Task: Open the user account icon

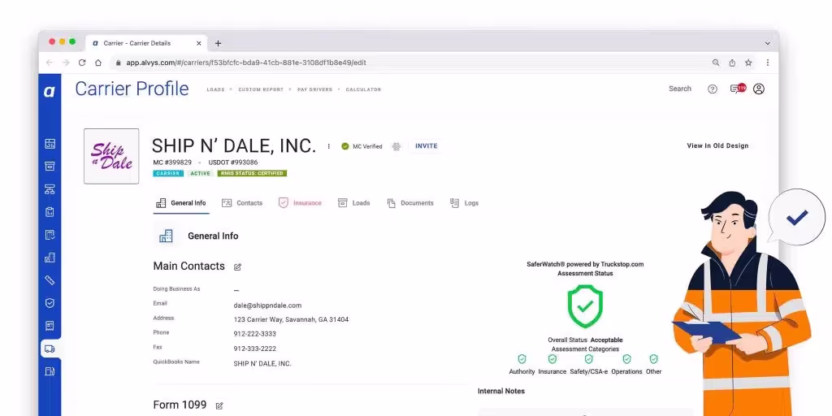Action: 759,89
